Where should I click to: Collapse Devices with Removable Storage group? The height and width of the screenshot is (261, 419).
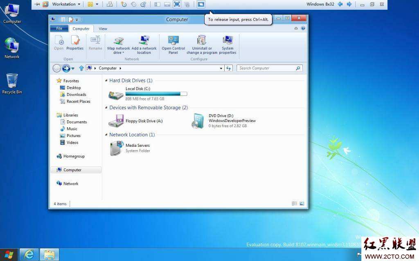click(x=106, y=108)
